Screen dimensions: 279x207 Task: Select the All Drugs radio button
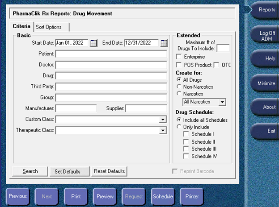(x=179, y=79)
